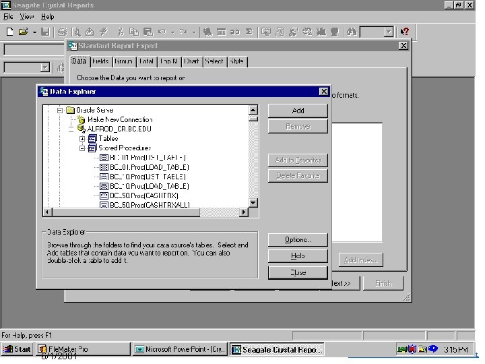Select BC_10.Proc(LOAD_TABLE) procedure

(150, 186)
